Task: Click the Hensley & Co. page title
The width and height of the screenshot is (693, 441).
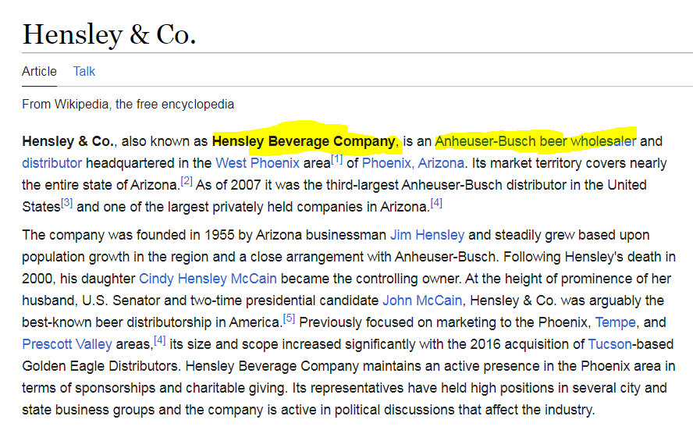Action: (109, 34)
